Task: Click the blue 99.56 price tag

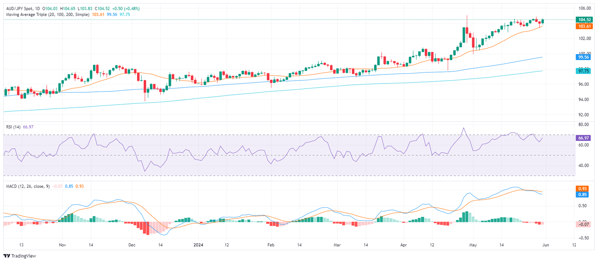Action: point(585,57)
